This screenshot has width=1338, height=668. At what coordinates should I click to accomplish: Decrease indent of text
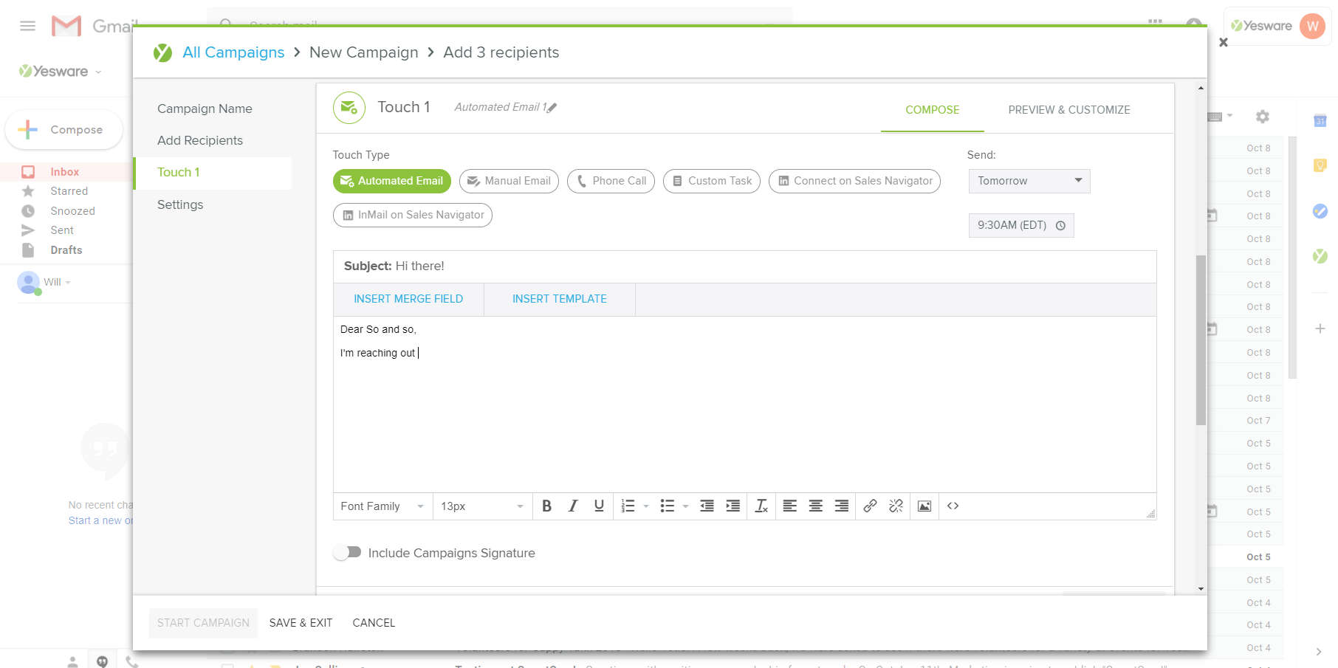click(707, 506)
